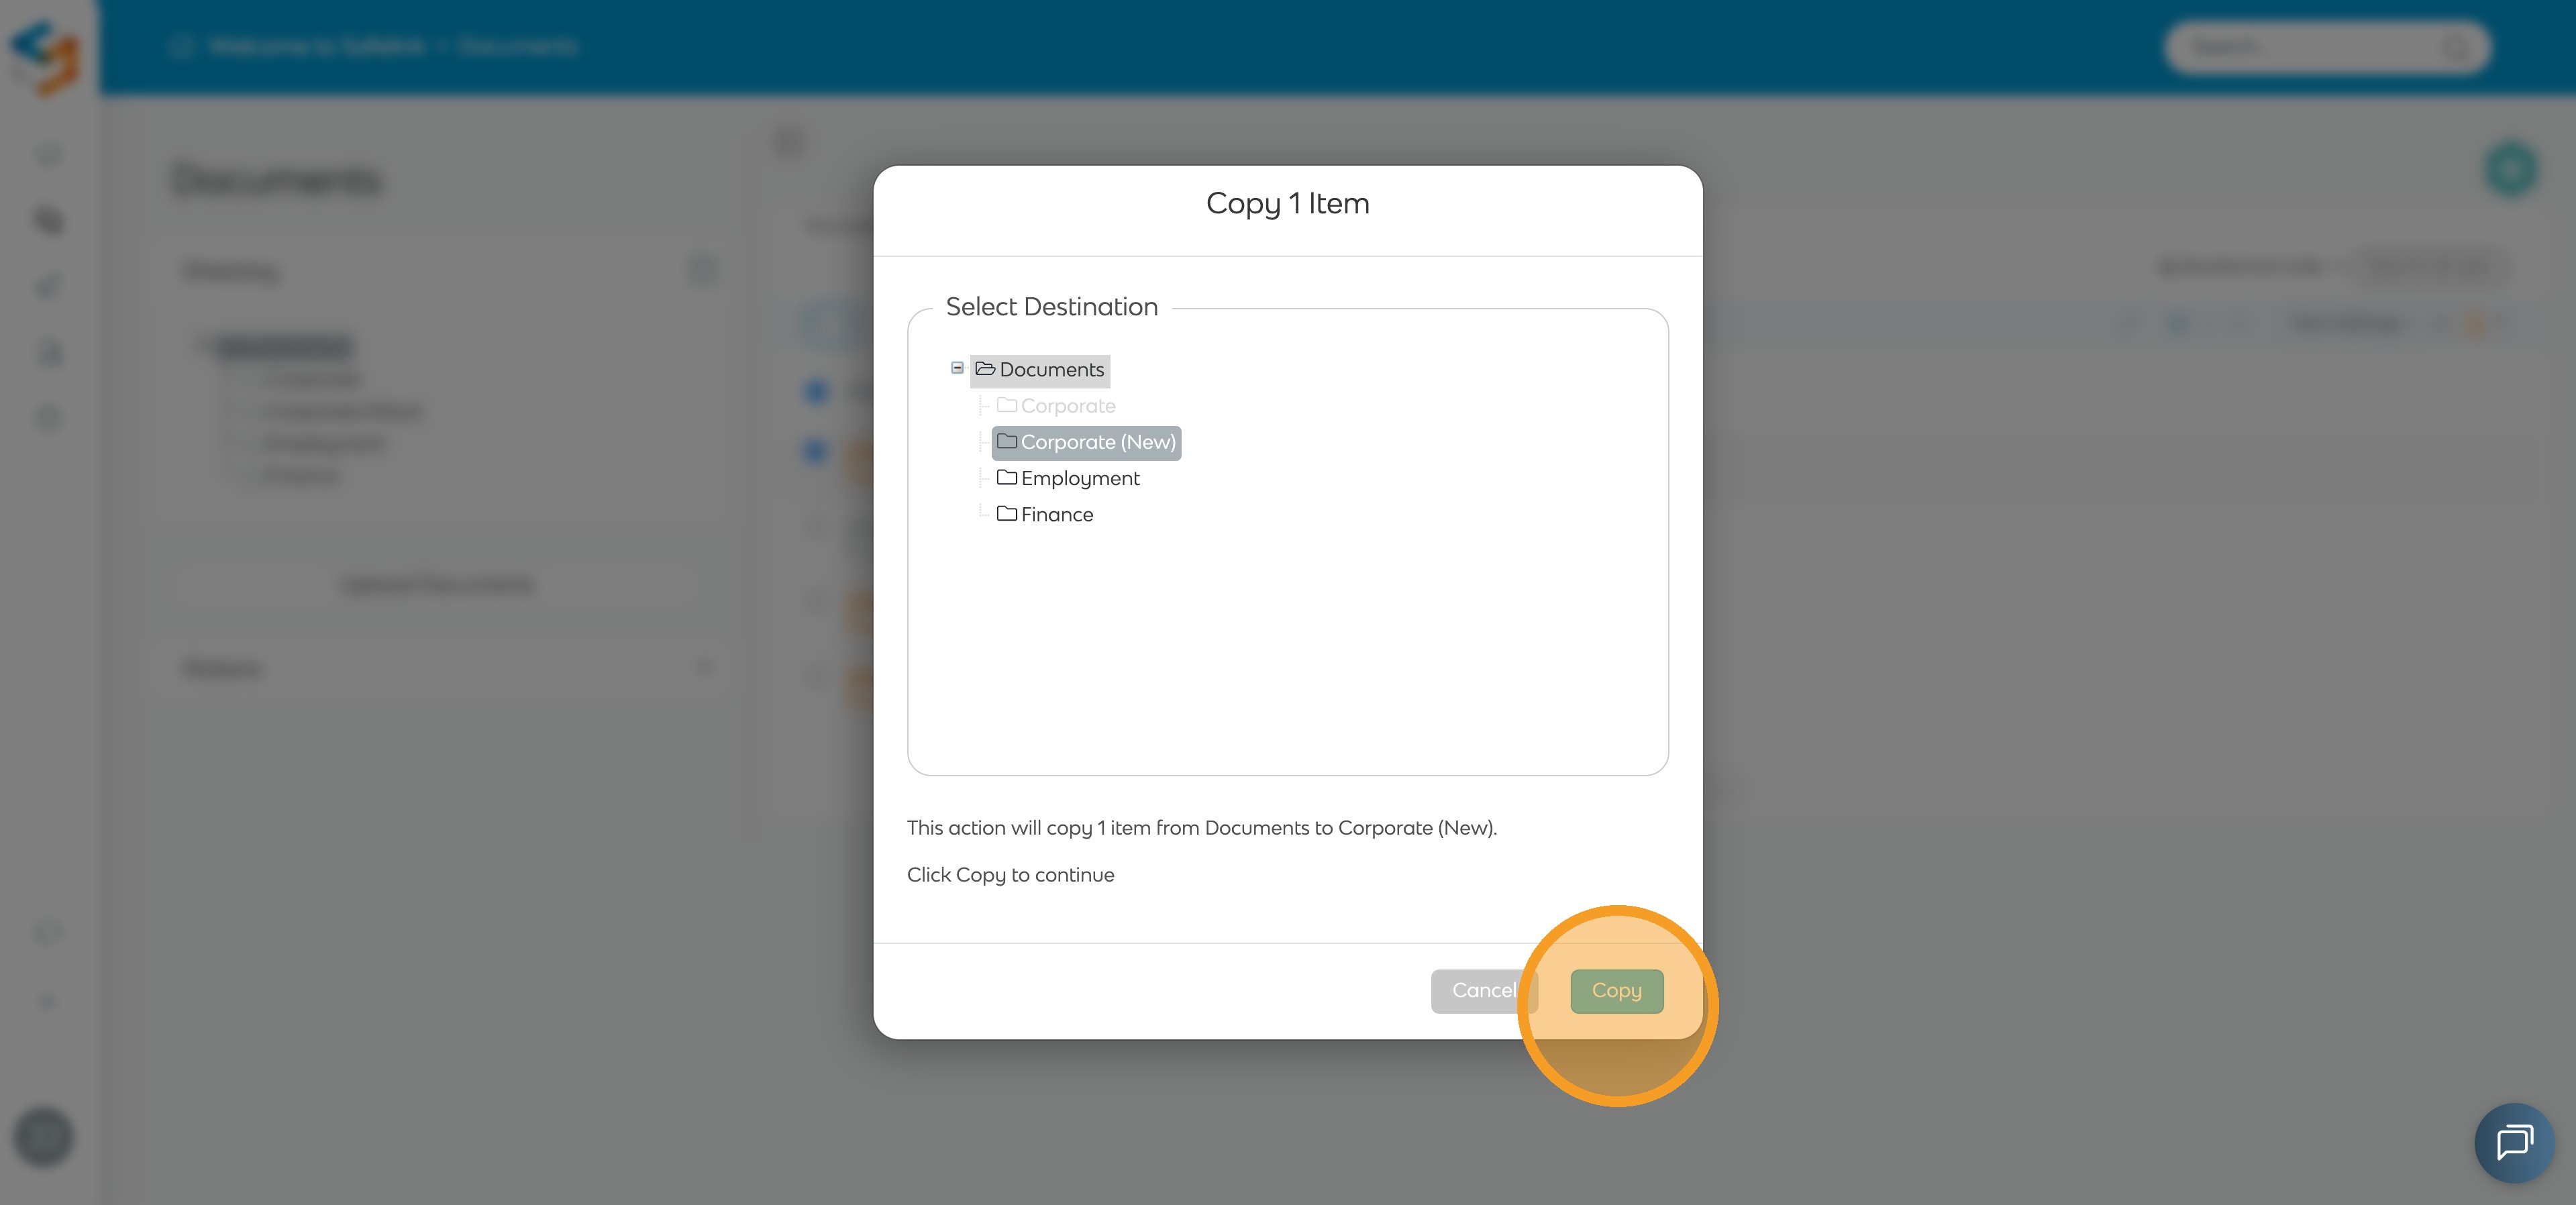Click the Documents breadcrumb in header

tap(518, 46)
